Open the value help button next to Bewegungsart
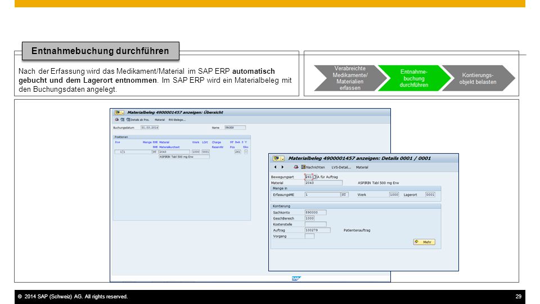Image resolution: width=540 pixels, height=304 pixels. point(315,177)
